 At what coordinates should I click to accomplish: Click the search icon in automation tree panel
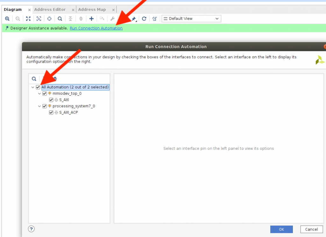pyautogui.click(x=34, y=79)
